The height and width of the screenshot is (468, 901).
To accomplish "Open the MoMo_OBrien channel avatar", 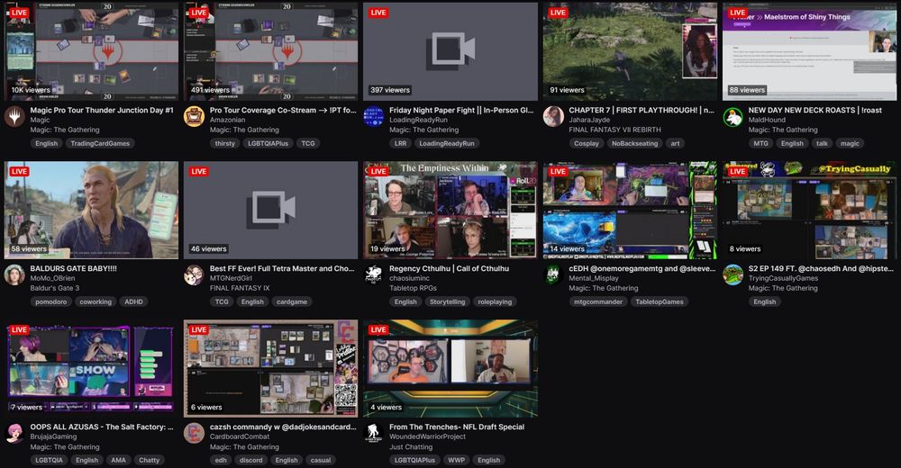I will (x=14, y=275).
